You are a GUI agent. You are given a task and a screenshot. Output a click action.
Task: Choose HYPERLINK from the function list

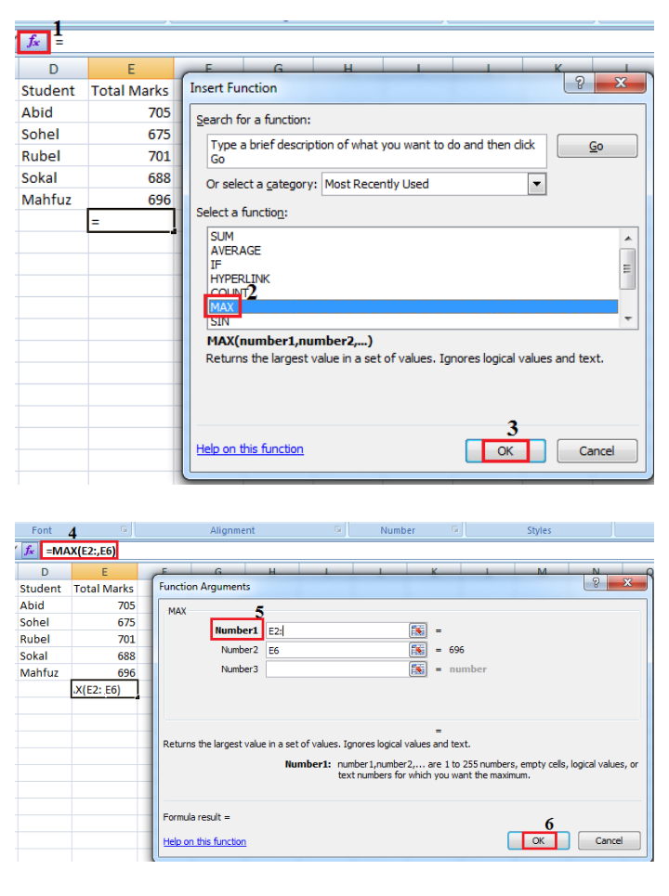(x=241, y=279)
